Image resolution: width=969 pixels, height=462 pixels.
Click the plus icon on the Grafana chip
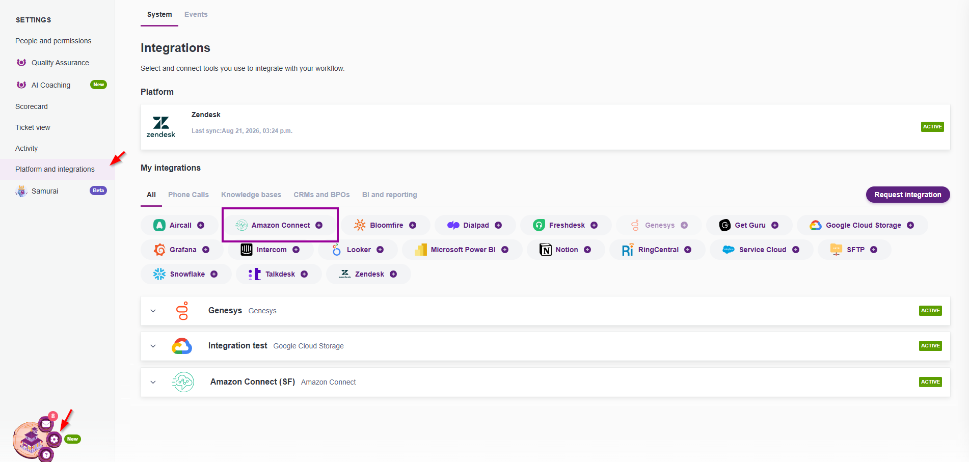[206, 250]
